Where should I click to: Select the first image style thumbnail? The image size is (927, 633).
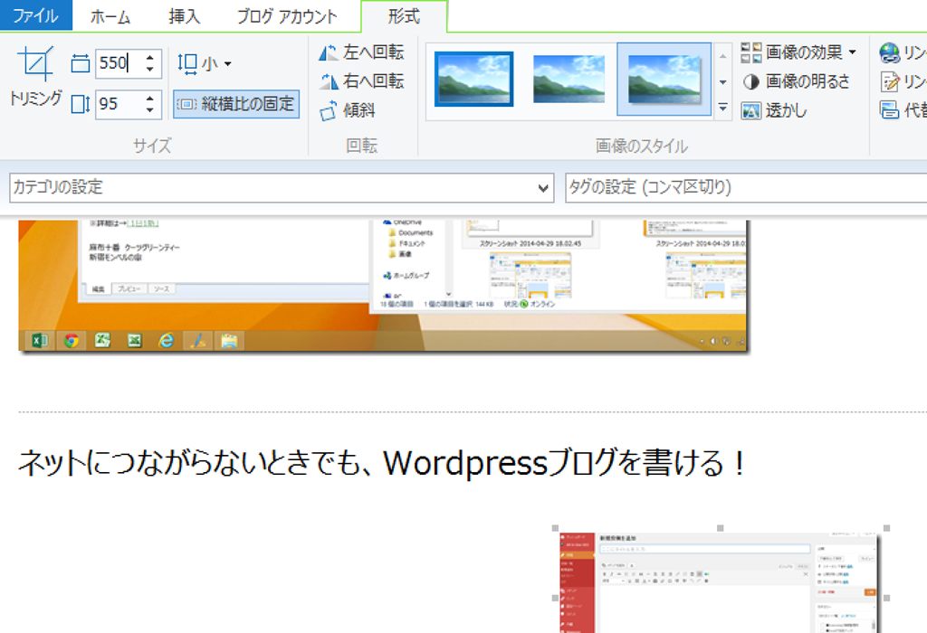[x=474, y=80]
